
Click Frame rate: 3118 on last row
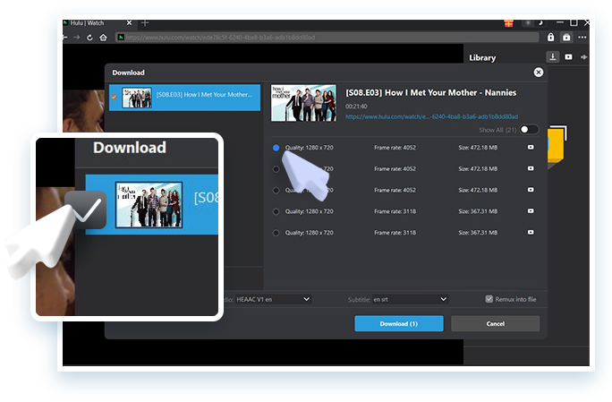pyautogui.click(x=395, y=233)
